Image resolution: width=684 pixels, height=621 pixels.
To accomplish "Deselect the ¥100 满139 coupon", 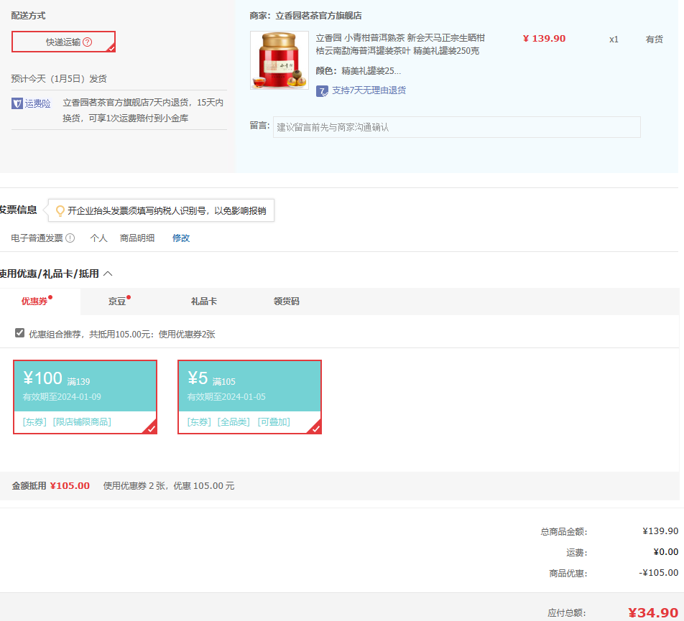I will pos(85,397).
